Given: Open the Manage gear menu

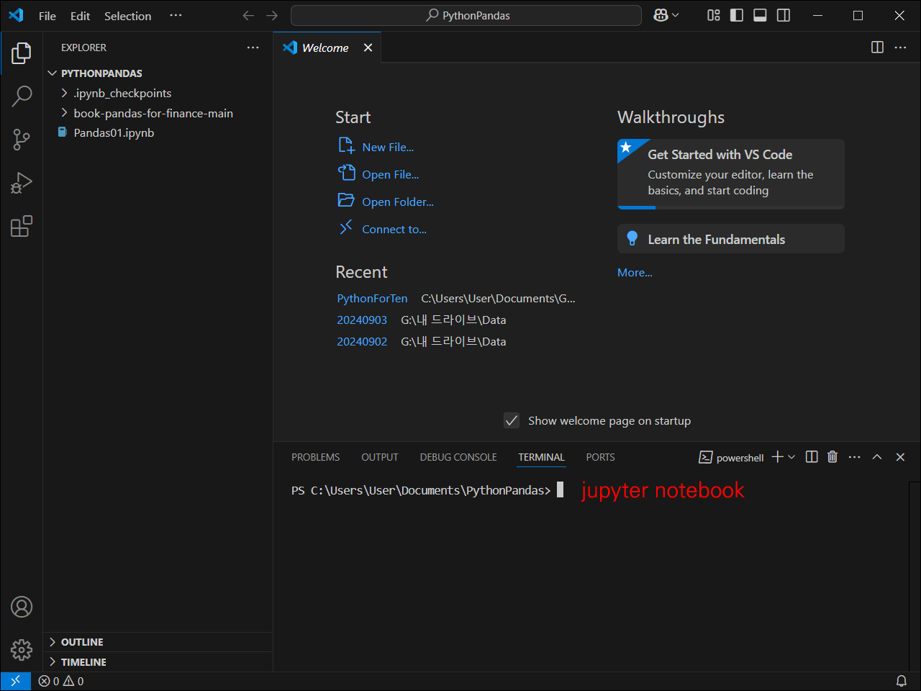Looking at the screenshot, I should tap(22, 650).
